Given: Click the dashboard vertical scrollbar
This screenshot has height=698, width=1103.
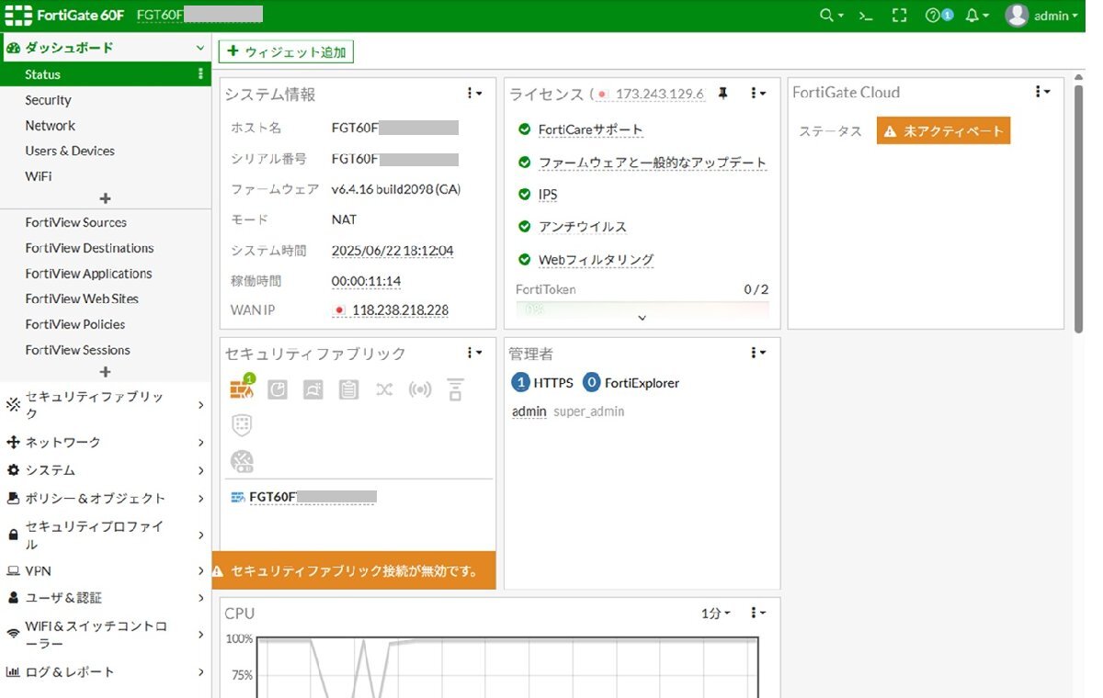Looking at the screenshot, I should (x=1079, y=209).
